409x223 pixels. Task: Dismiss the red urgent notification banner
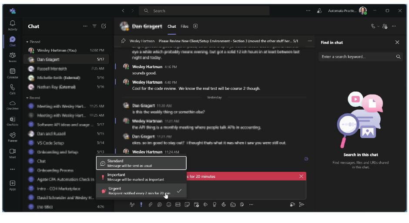pos(301,176)
